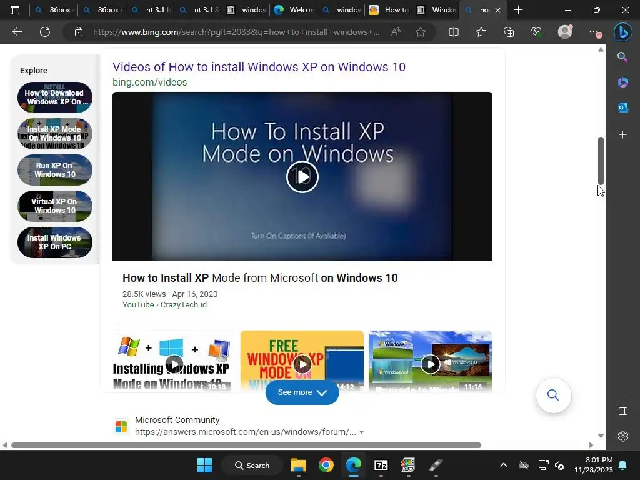Viewport: 640px width, 480px height.
Task: Close the current active tab
Action: tap(497, 10)
